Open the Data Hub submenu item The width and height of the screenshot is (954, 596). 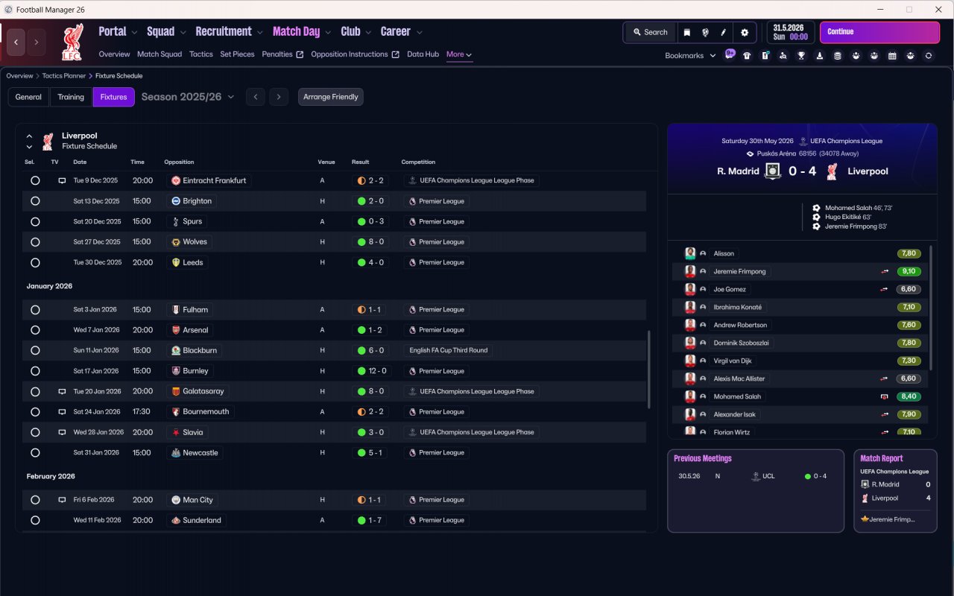point(423,54)
